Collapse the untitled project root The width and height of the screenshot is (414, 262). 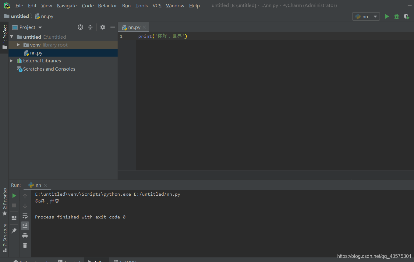[12, 37]
